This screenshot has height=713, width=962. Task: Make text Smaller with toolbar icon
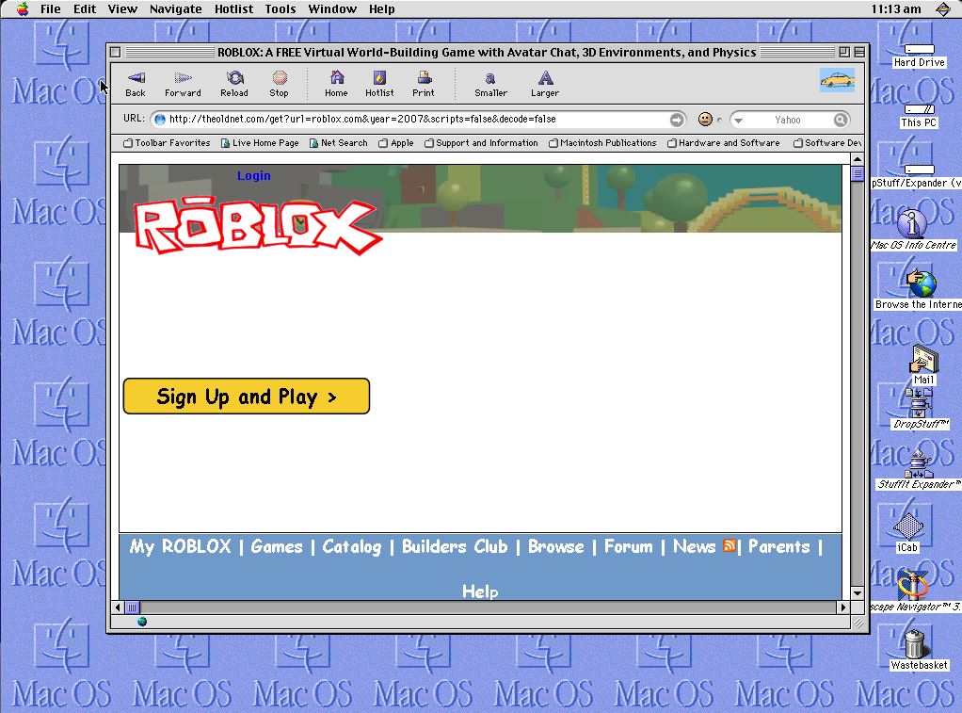(x=490, y=79)
